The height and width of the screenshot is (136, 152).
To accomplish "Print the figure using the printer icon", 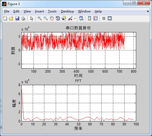I will pos(23,18).
